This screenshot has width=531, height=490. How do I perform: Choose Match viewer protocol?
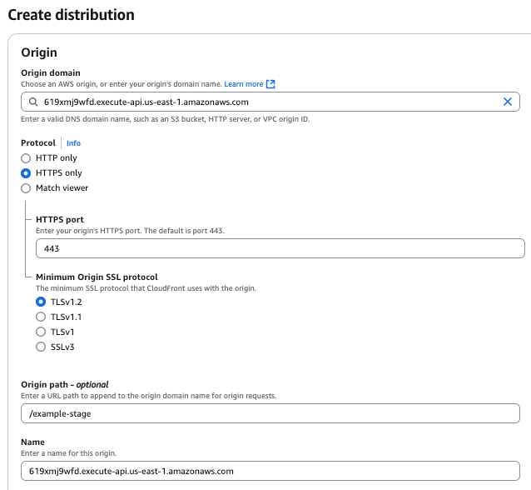(x=27, y=188)
